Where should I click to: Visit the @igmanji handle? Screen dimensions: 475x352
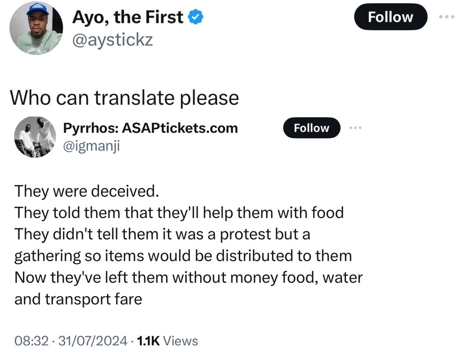pyautogui.click(x=91, y=145)
